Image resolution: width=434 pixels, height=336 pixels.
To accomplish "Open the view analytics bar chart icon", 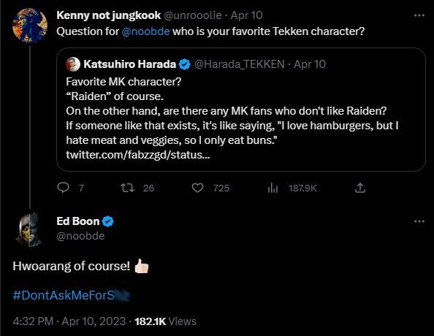I will click(273, 188).
